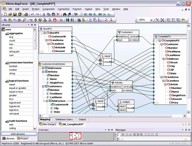Insert a Text file component
Image resolution: width=192 pixels, height=146 pixels.
pyautogui.click(x=20, y=20)
